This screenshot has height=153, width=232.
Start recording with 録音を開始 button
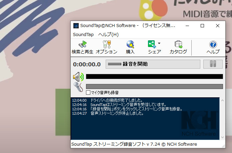[153, 64]
